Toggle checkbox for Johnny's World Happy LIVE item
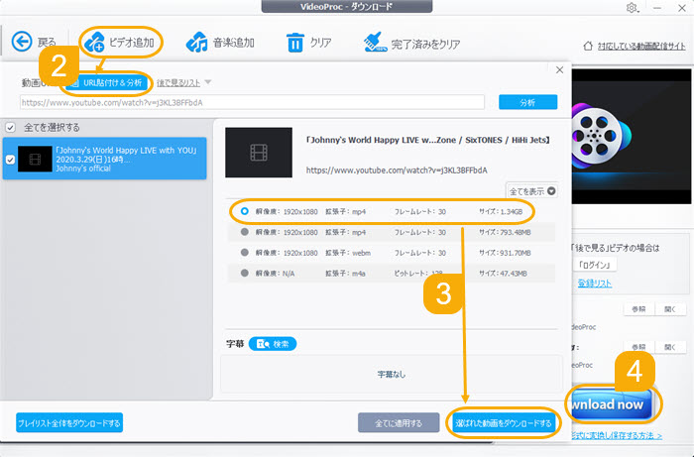This screenshot has width=694, height=457. (10, 160)
